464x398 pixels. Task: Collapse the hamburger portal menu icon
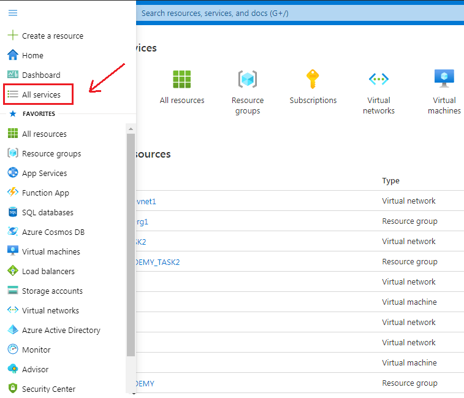[x=13, y=13]
